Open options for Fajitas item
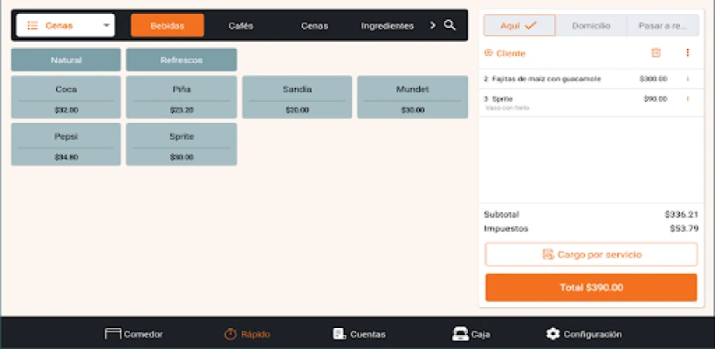The width and height of the screenshot is (715, 349). [687, 79]
